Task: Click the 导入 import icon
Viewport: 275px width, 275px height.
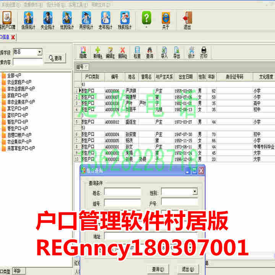Action: click(x=164, y=52)
